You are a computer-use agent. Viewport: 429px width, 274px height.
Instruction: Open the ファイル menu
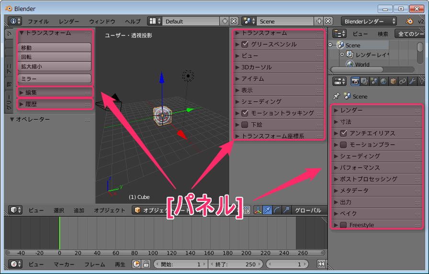click(38, 22)
